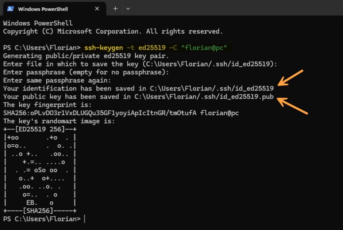The image size is (343, 230).
Task: Click the 'Generating public/private' output line
Action: tap(86, 56)
